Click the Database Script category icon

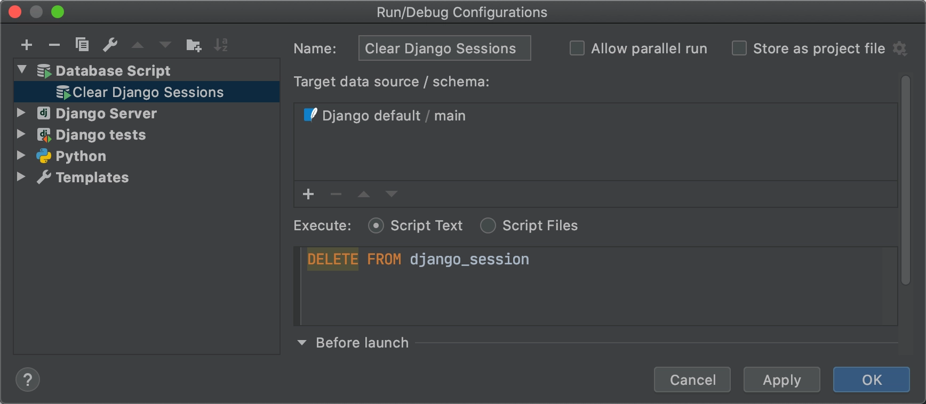(x=44, y=71)
